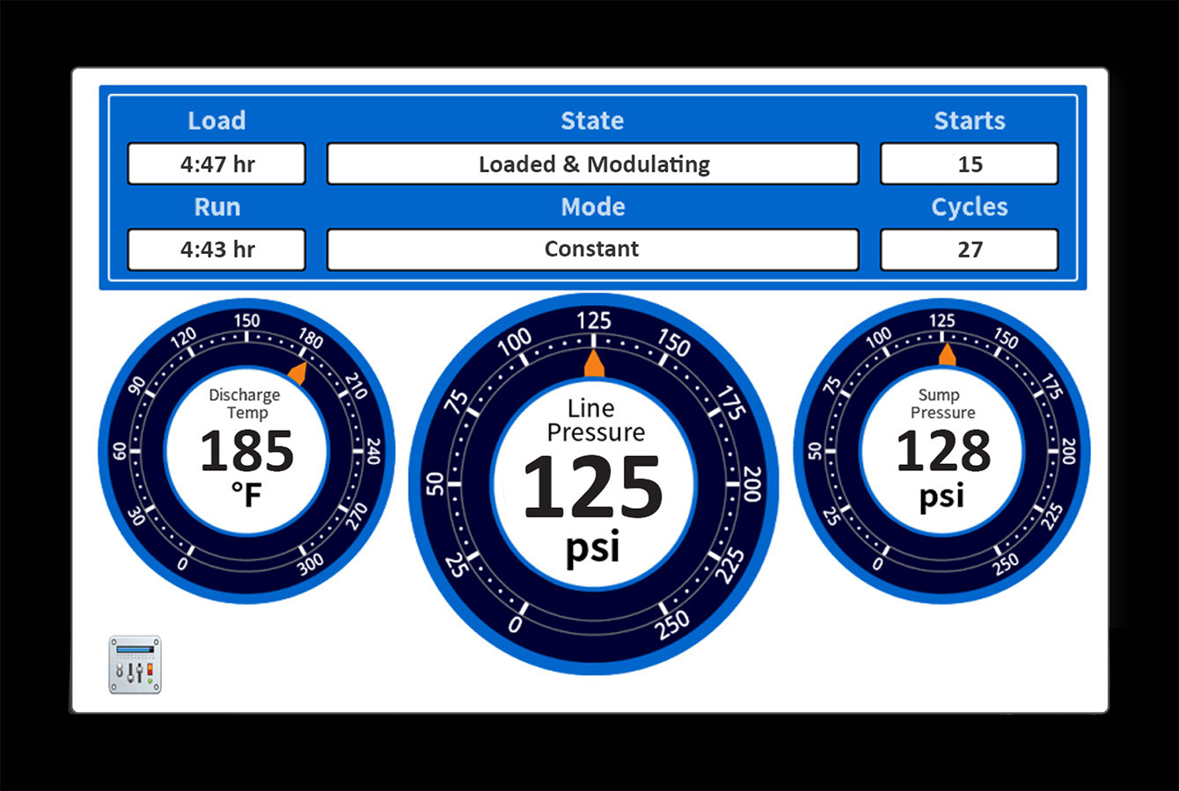1179x791 pixels.
Task: Click the State field Loaded & Modulating
Action: pos(593,164)
